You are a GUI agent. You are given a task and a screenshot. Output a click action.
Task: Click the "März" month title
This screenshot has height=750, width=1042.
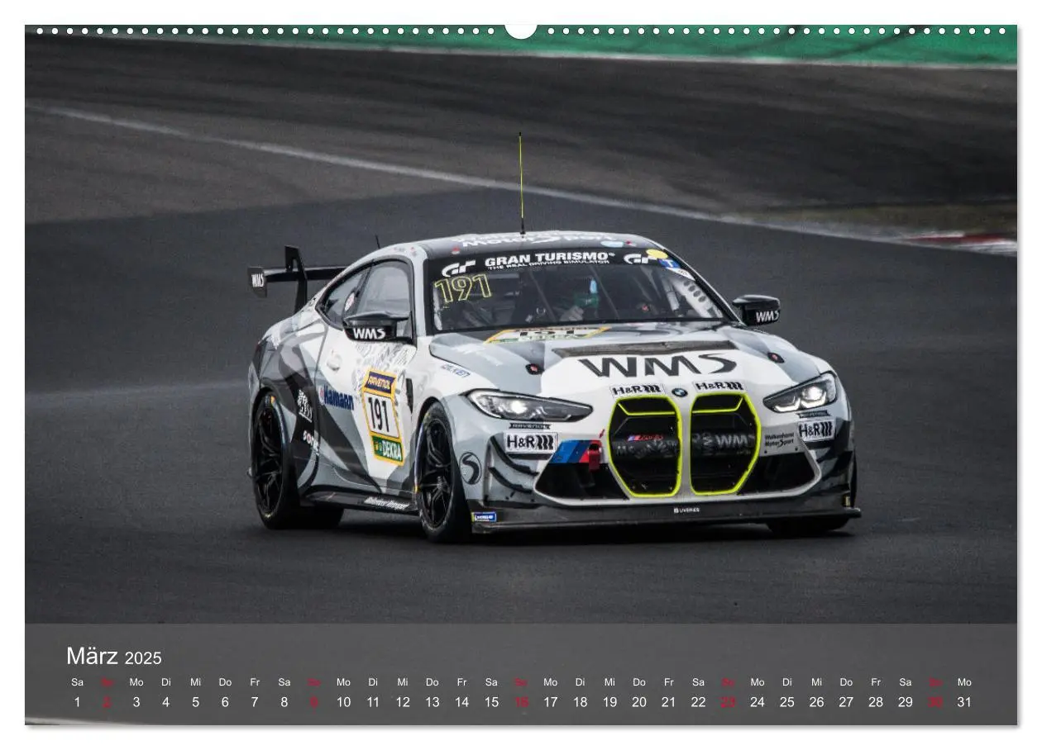pos(92,657)
